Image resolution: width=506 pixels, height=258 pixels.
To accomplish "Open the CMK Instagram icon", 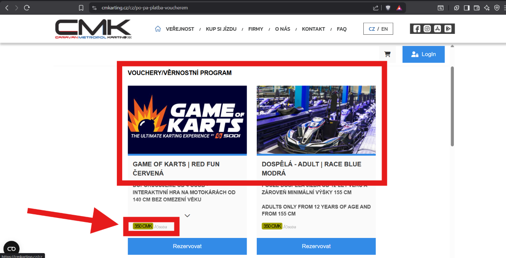I will coord(427,29).
